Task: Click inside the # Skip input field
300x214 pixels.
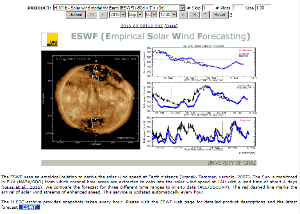Action: [208, 8]
